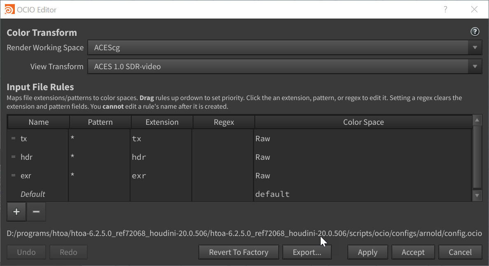This screenshot has height=266, width=489.
Task: Click the exr rule regex cell
Action: (x=223, y=175)
